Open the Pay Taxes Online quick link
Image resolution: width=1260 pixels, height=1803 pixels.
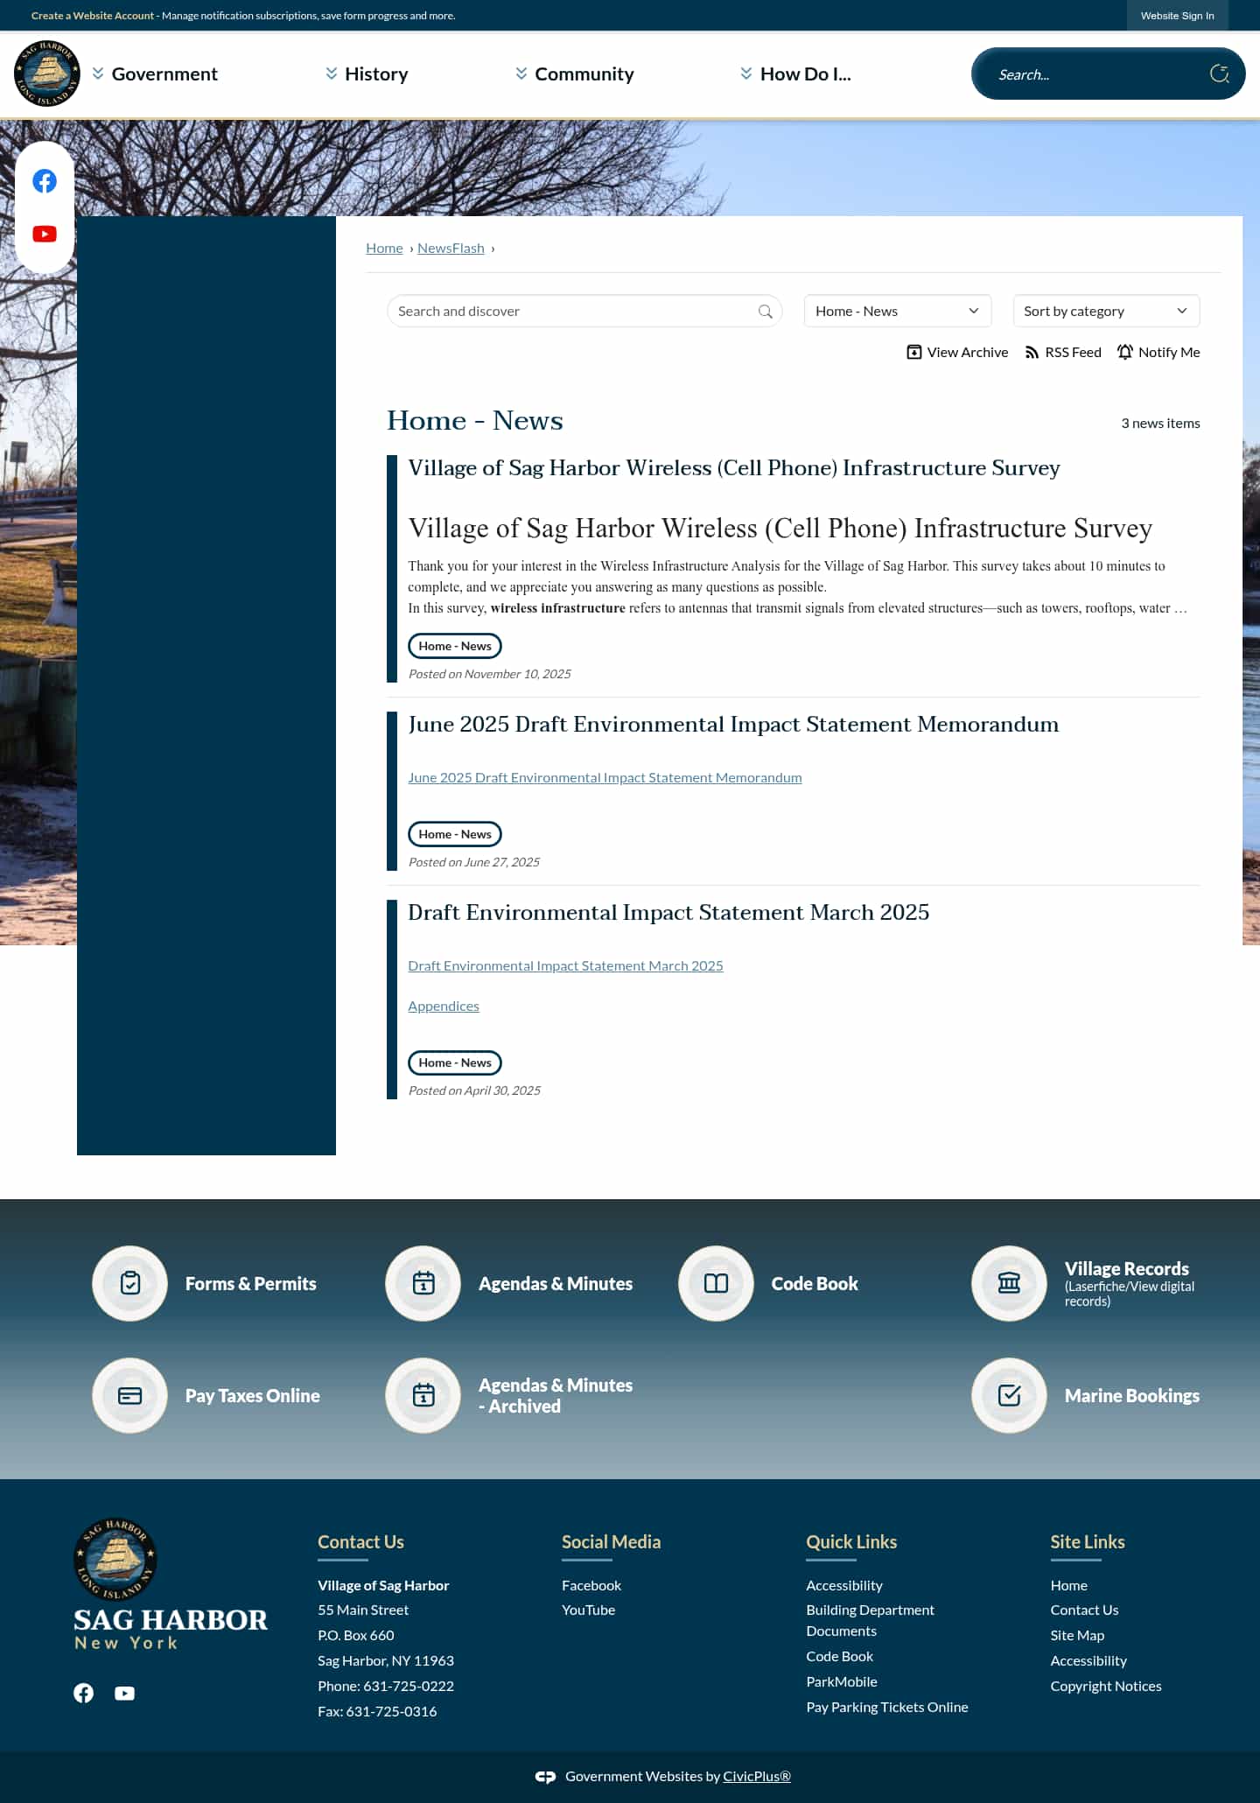[x=253, y=1396]
